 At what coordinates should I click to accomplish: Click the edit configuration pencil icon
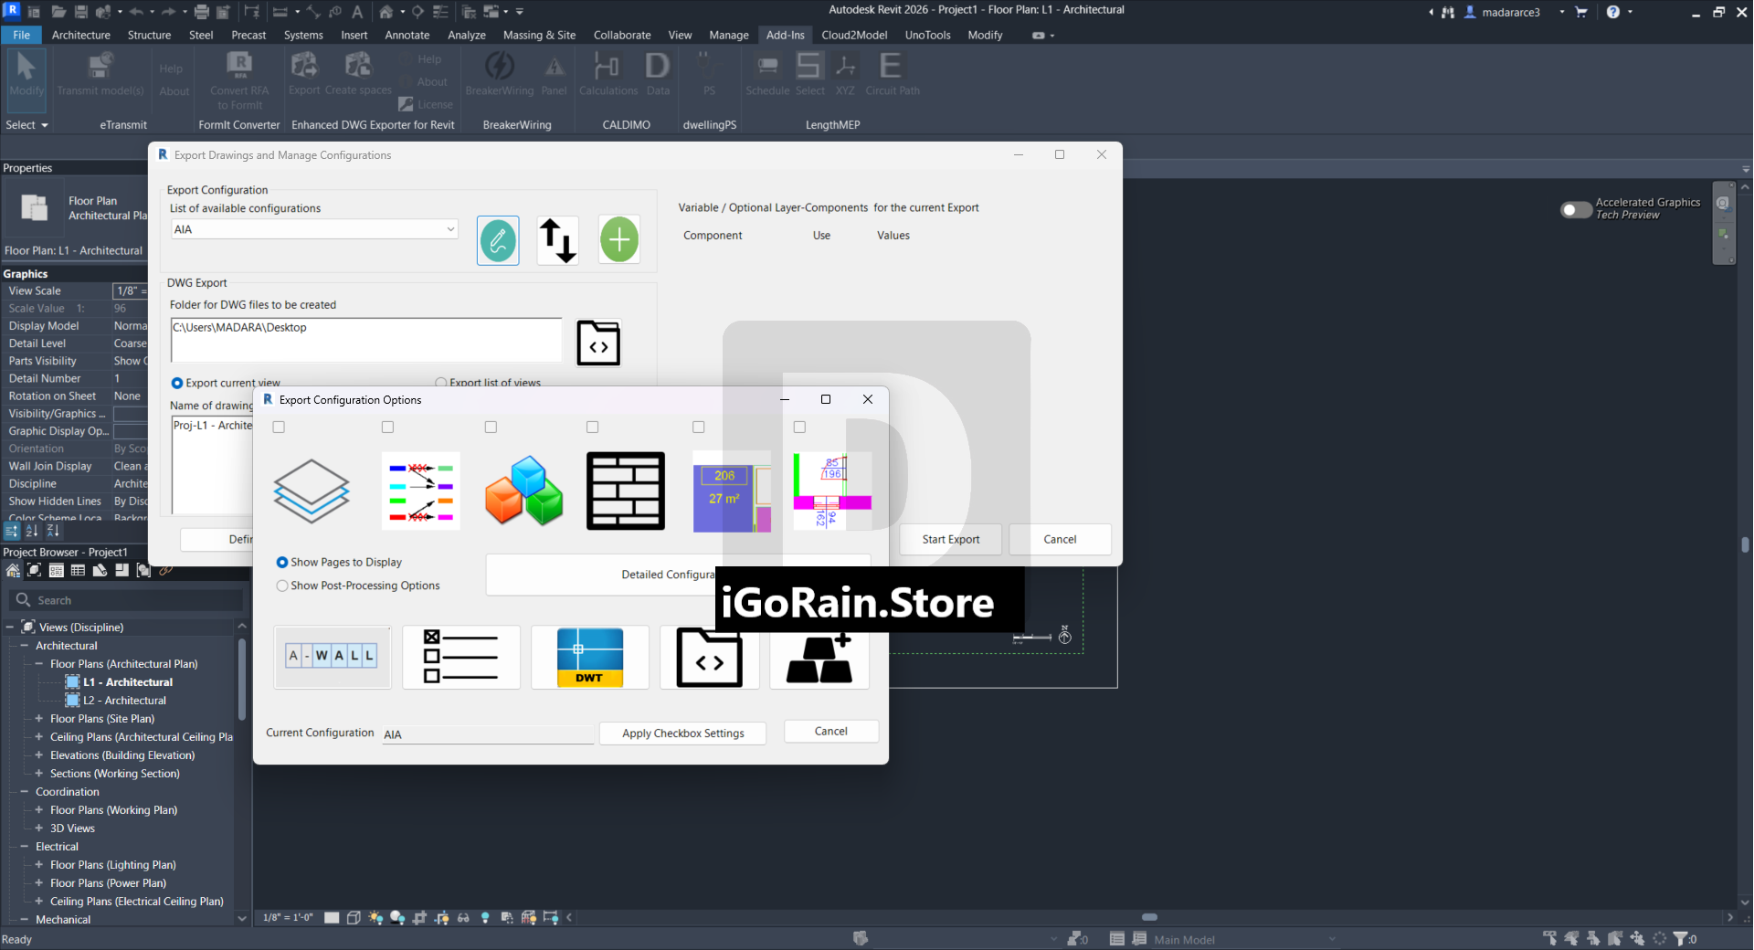pyautogui.click(x=498, y=240)
